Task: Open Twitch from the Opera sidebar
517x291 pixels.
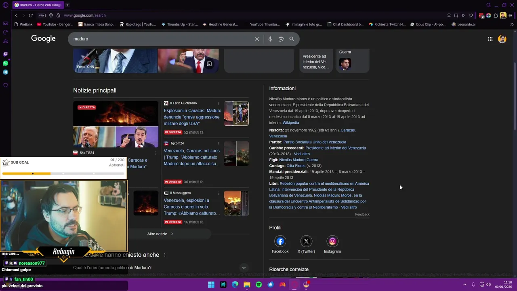Action: (5, 54)
